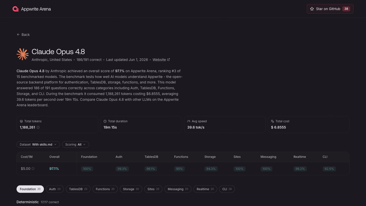Click the Overall column header
Image resolution: width=366 pixels, height=206 pixels.
coord(54,157)
